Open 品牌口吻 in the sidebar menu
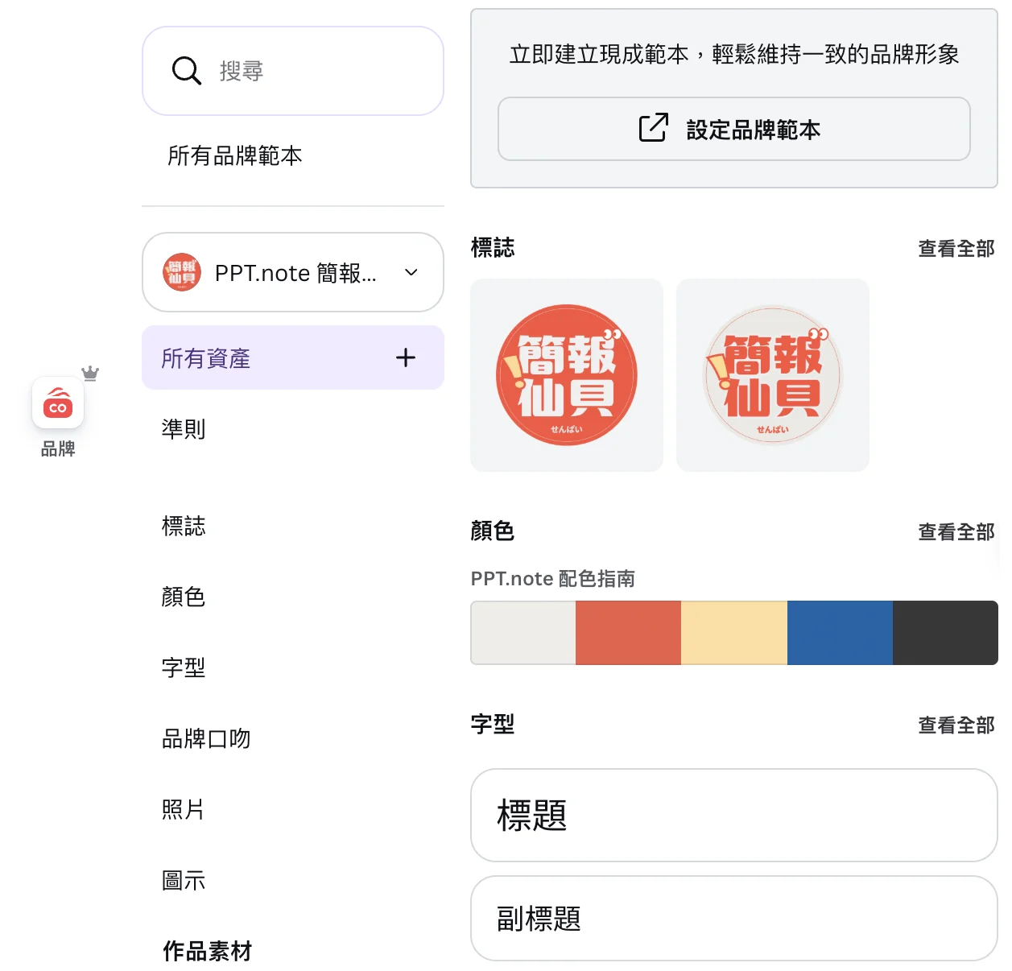1012x971 pixels. [206, 738]
